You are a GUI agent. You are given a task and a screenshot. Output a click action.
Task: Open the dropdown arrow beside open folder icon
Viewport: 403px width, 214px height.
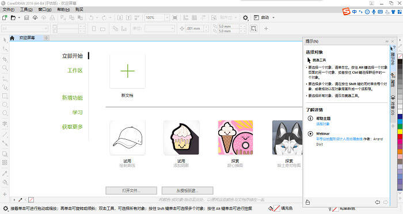(x=19, y=17)
